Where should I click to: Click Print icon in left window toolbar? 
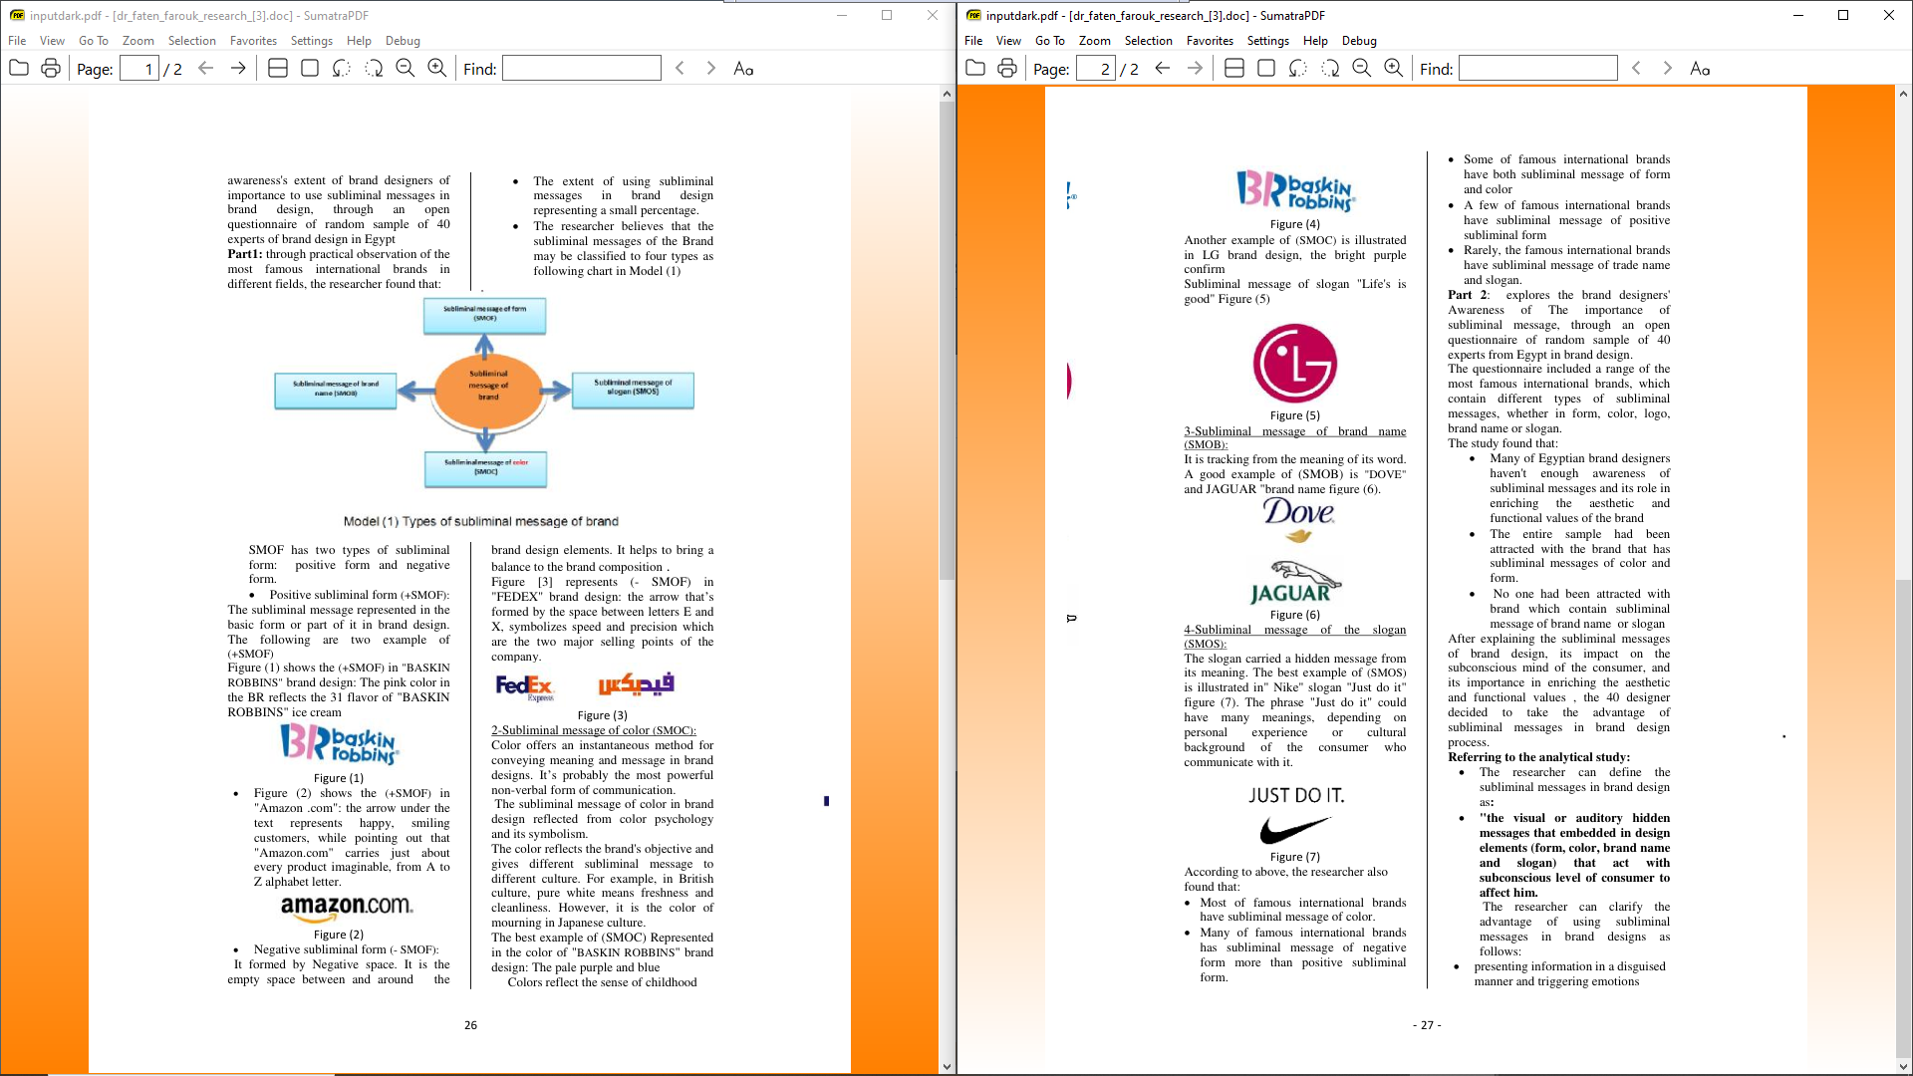51,69
